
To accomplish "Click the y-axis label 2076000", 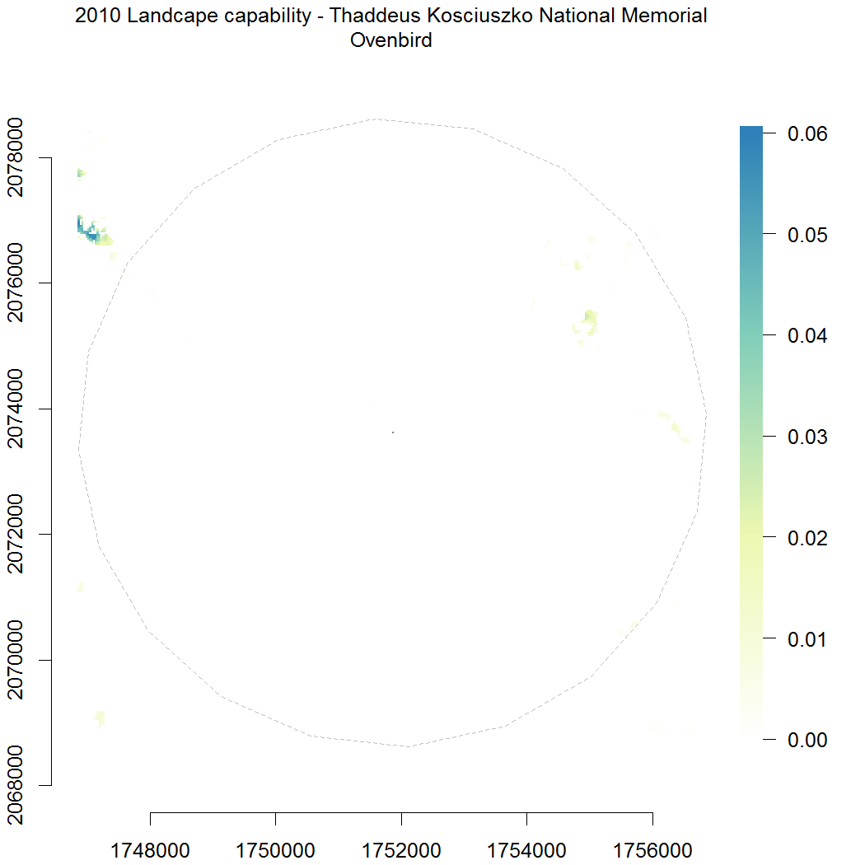I will click(15, 283).
